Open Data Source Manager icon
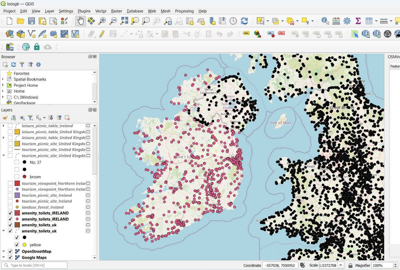This screenshot has height=270, width=400. 10,34
